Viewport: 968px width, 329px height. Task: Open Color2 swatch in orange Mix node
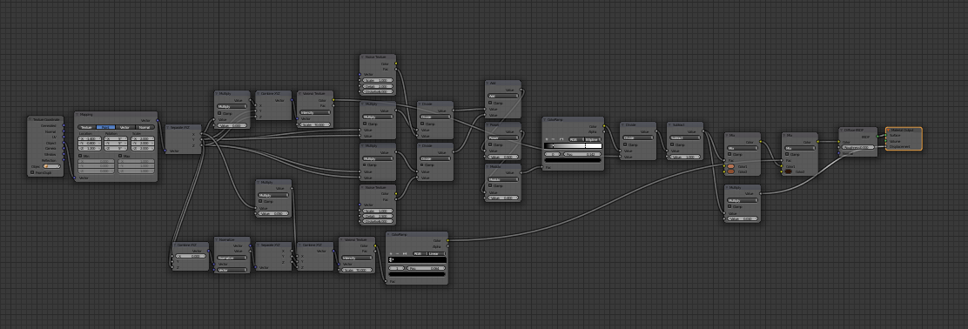coord(731,171)
